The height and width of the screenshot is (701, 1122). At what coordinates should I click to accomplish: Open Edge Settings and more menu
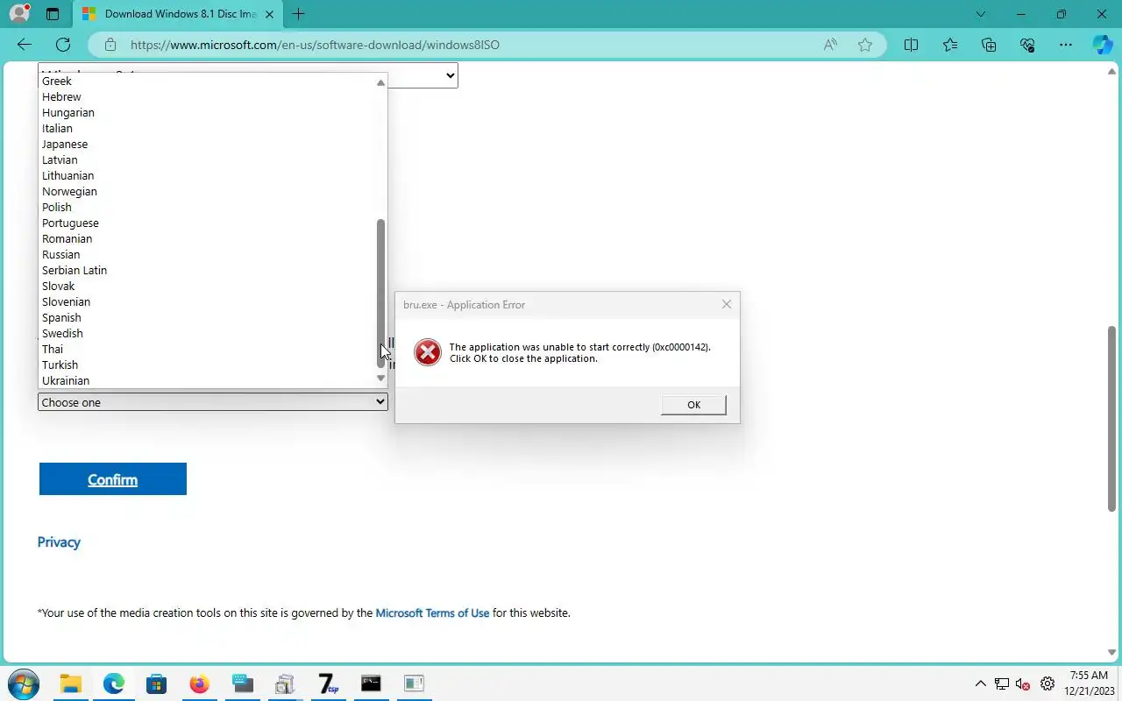1066,45
